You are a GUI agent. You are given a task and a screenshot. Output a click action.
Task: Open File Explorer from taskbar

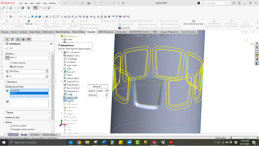(87, 142)
